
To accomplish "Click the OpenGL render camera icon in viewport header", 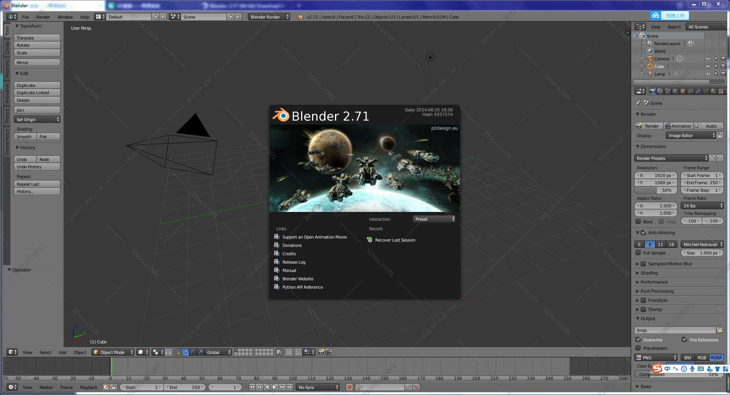I will [x=322, y=352].
